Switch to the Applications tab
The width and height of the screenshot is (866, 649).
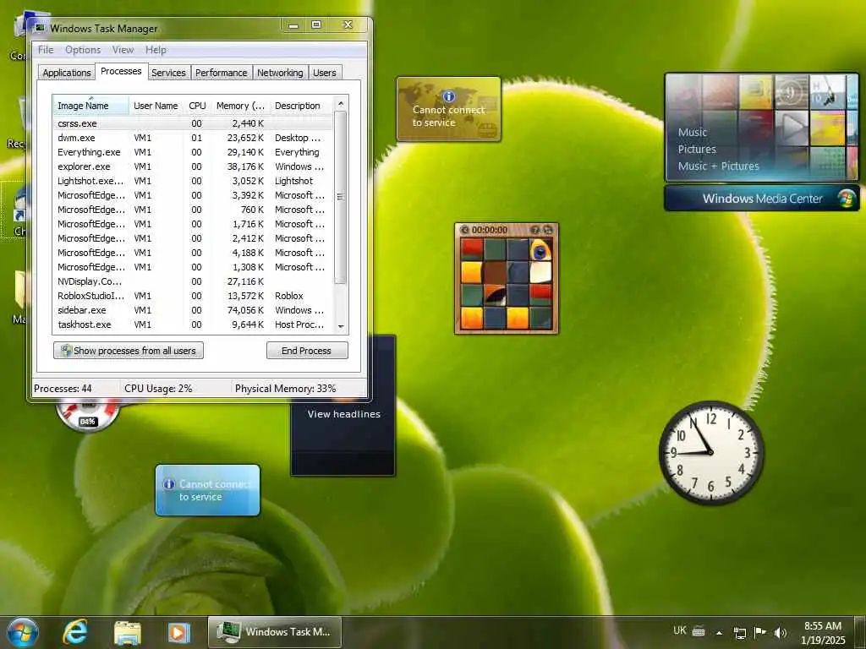click(x=66, y=73)
